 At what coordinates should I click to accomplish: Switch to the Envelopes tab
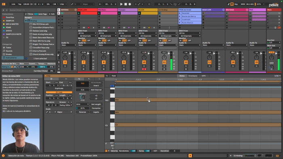193,76
